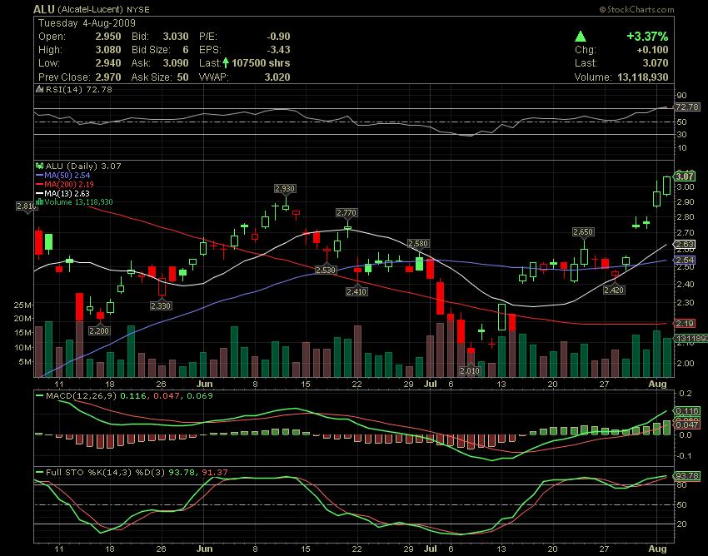This screenshot has height=556, width=708.
Task: Click the candlestick icon before ALU (Daily)
Action: pyautogui.click(x=39, y=166)
